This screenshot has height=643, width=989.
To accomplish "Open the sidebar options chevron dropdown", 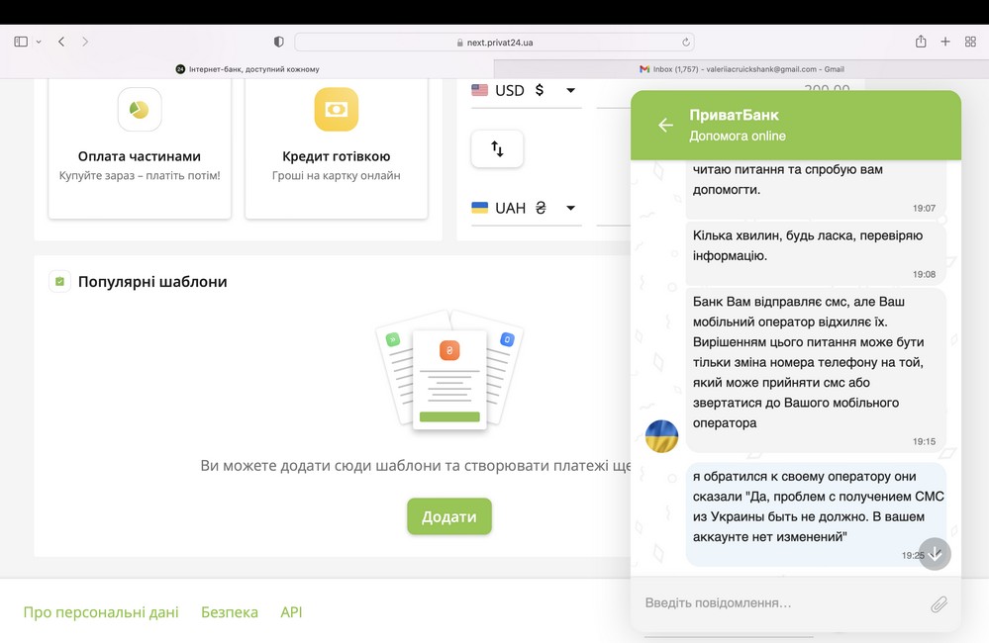I will click(x=39, y=42).
